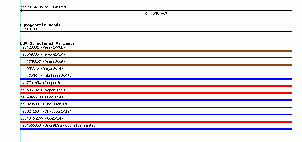The height and width of the screenshot is (142, 302).
Task: Select the DGV Structural Variants track title
Action: coord(48,43)
